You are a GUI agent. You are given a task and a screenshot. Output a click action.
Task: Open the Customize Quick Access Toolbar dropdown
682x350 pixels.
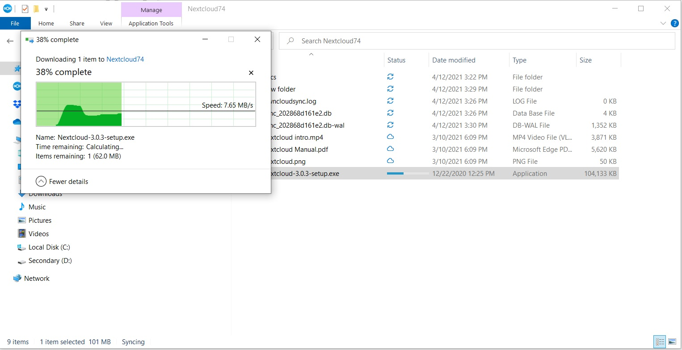(x=46, y=9)
